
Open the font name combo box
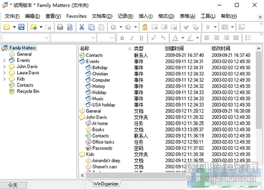74,38
